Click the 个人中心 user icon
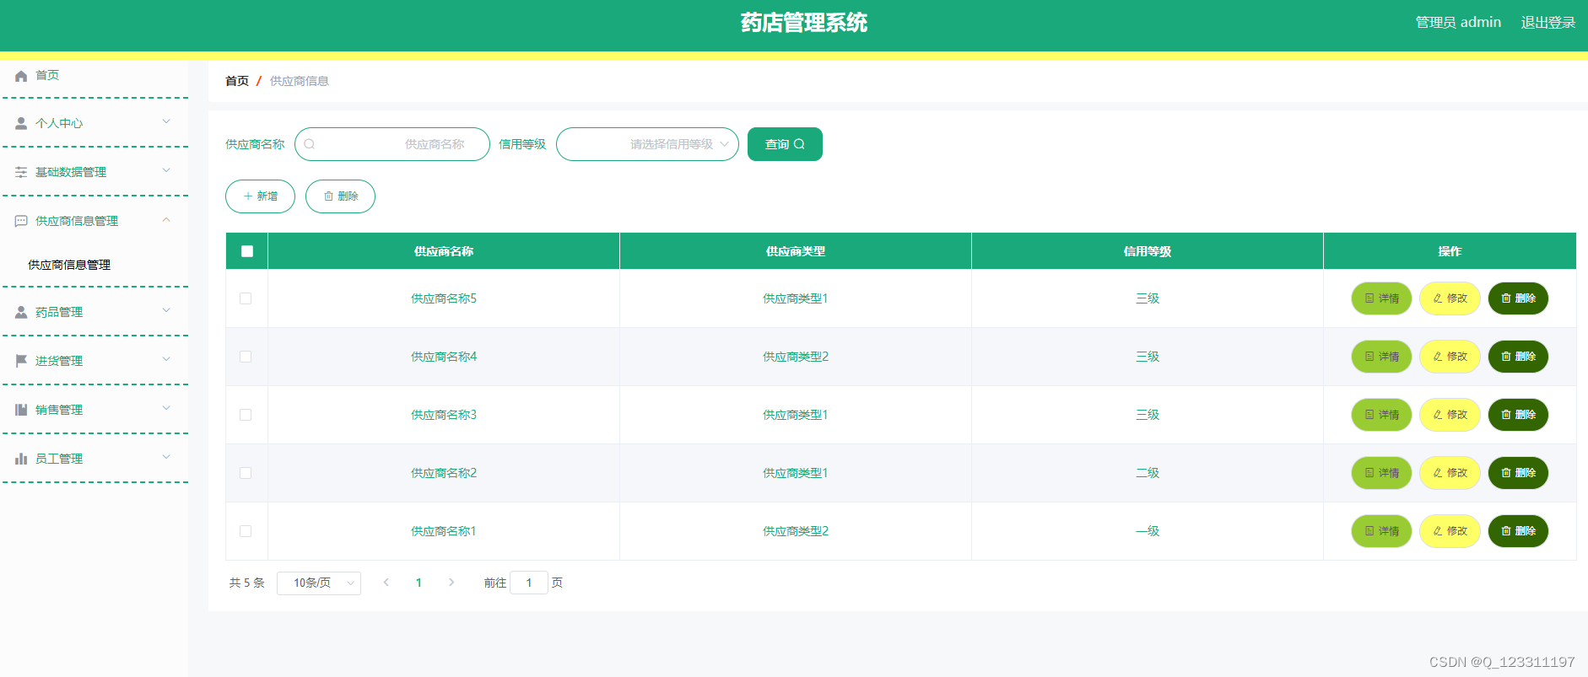The height and width of the screenshot is (677, 1588). coord(21,123)
